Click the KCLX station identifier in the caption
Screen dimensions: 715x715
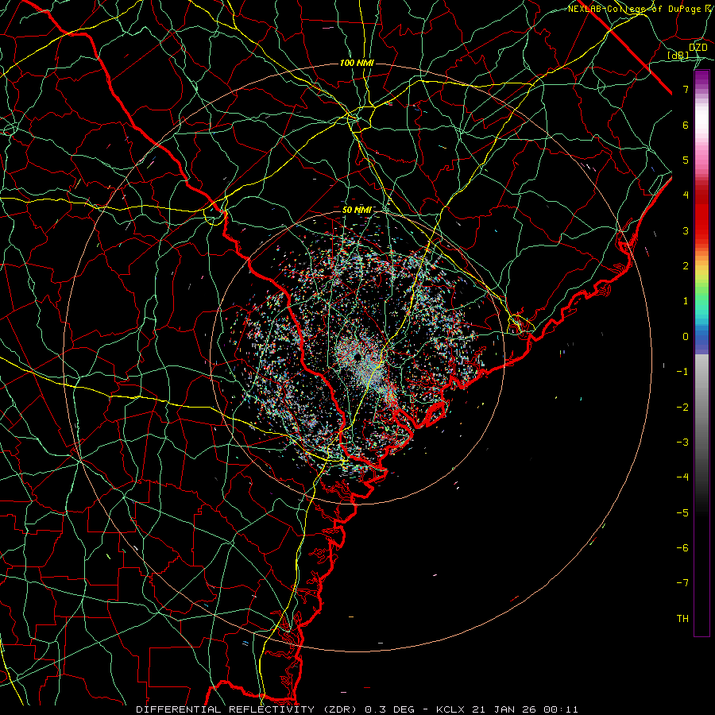click(x=450, y=709)
